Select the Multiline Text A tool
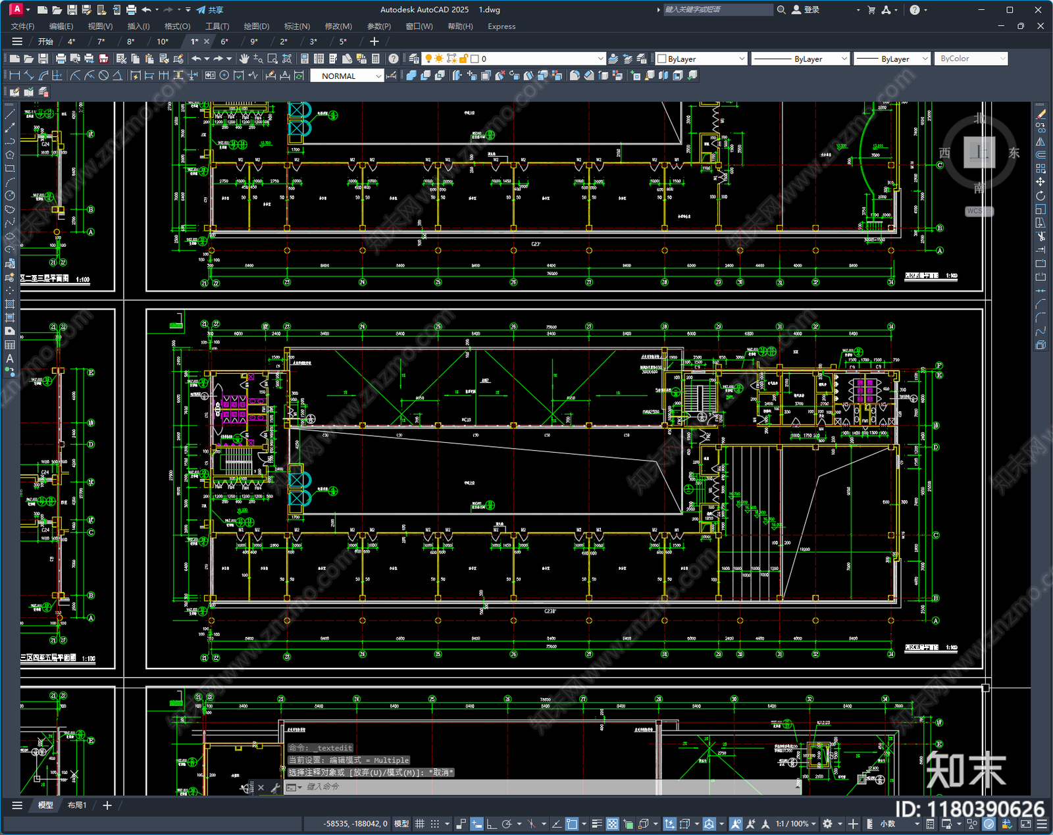The height and width of the screenshot is (835, 1053). [x=10, y=359]
